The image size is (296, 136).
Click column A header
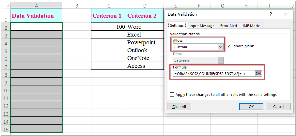tap(36, 5)
